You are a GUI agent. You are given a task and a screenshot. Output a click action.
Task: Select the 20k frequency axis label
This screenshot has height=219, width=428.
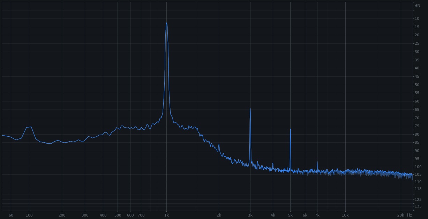pos(400,215)
